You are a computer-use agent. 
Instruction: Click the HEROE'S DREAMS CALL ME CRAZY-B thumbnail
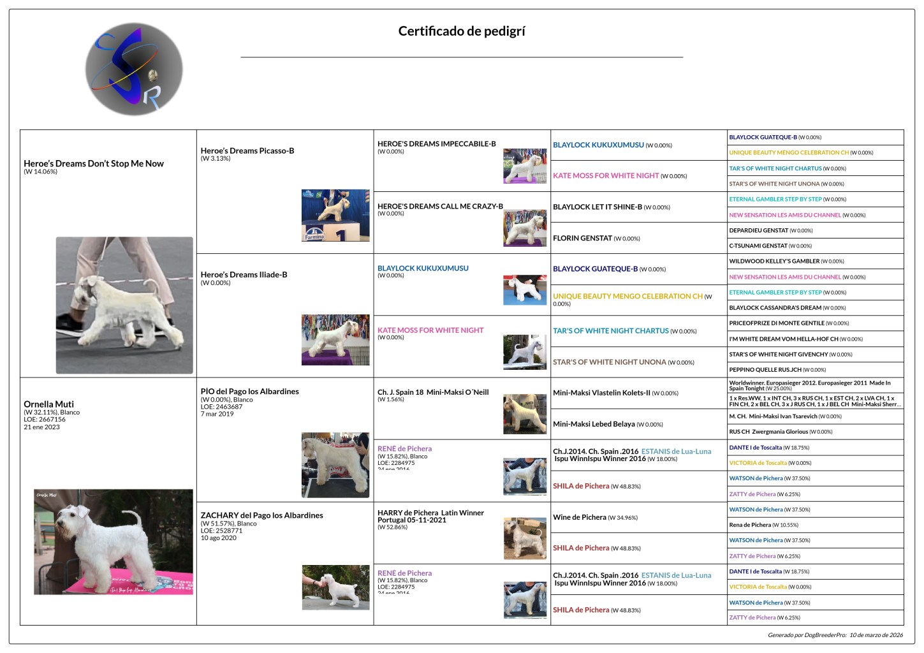click(525, 228)
